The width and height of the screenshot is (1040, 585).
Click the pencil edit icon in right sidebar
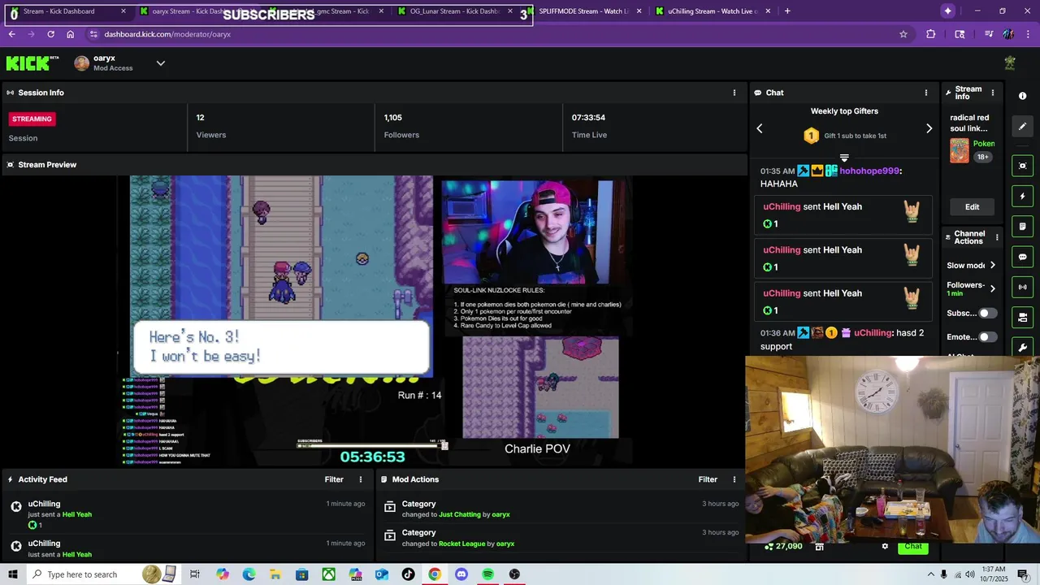tap(1022, 126)
